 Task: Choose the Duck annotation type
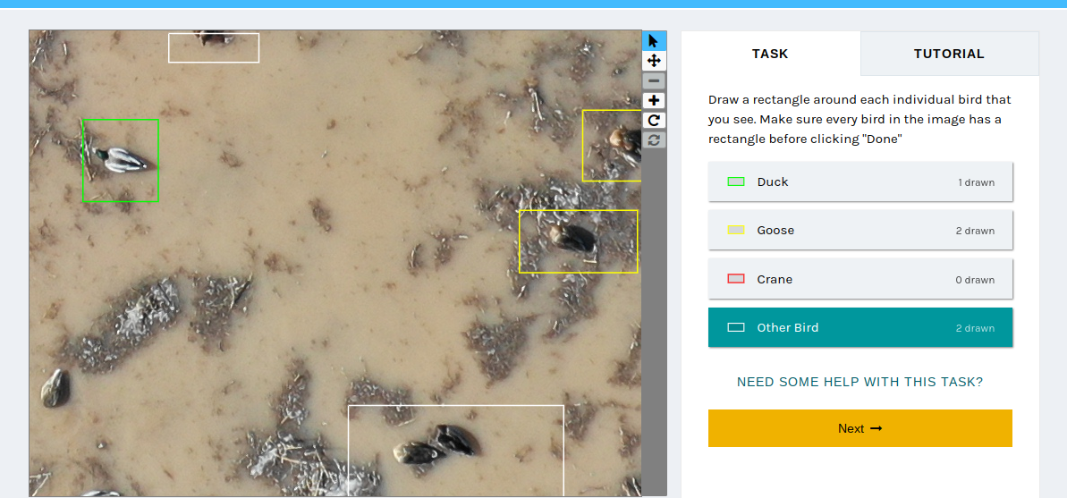[860, 181]
